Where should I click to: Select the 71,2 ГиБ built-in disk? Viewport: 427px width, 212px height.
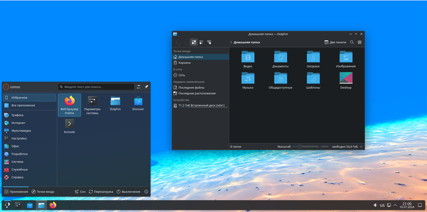(x=200, y=105)
